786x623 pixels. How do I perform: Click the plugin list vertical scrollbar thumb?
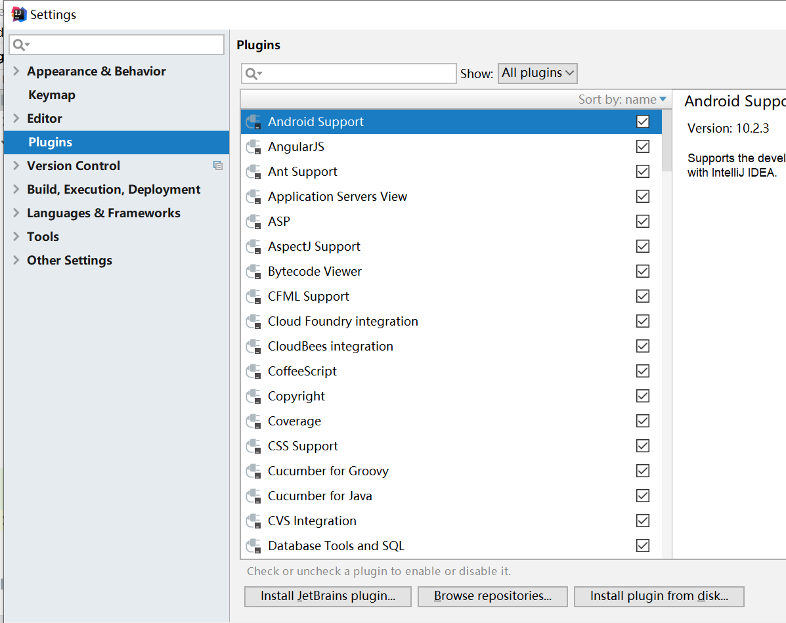tap(666, 140)
